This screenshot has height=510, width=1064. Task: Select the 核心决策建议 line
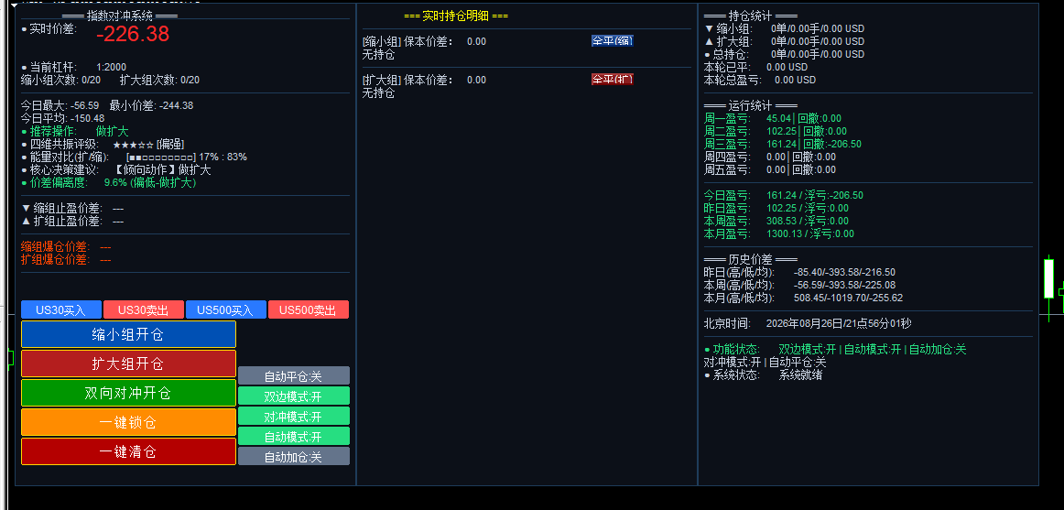tap(116, 169)
